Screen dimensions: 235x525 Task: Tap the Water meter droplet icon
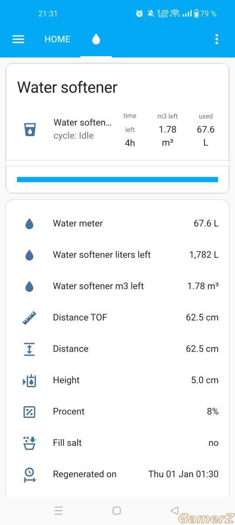point(29,224)
